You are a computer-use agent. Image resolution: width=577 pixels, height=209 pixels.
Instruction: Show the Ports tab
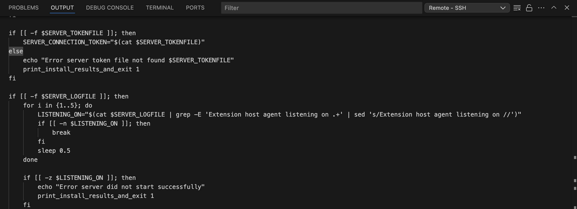(x=195, y=8)
